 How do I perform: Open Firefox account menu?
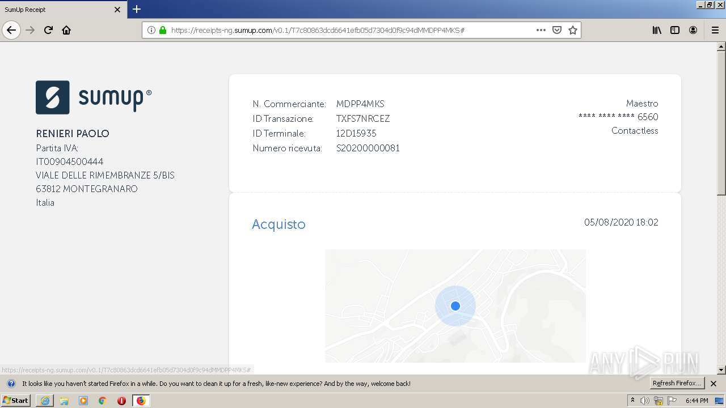click(x=693, y=30)
